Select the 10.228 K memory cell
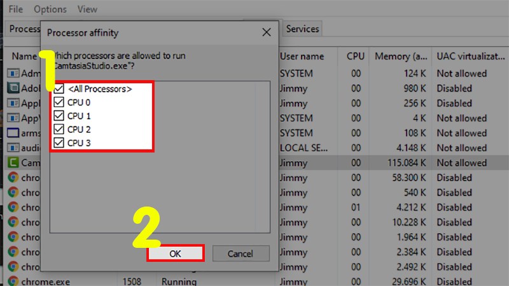This screenshot has width=509, height=286. click(408, 222)
